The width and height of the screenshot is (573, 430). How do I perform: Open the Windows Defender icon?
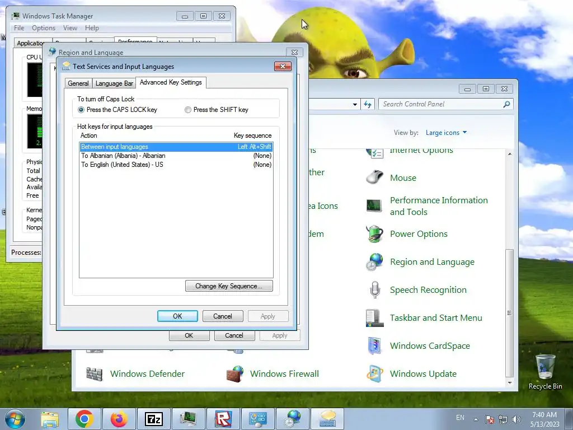coord(95,373)
